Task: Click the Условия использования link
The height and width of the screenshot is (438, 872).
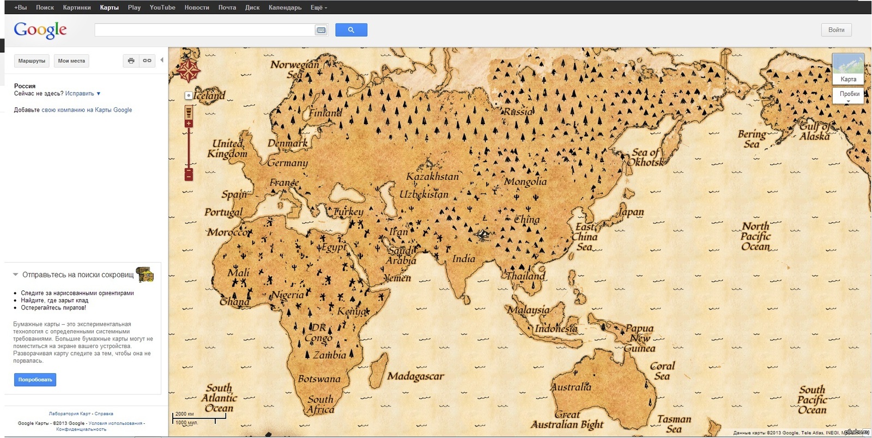Action: coord(116,423)
